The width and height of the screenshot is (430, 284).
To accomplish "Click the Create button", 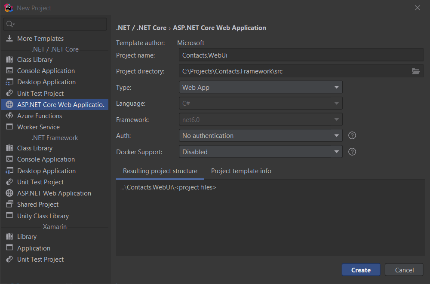I will 361,270.
